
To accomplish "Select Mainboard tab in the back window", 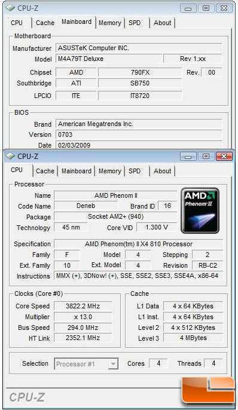I will tap(77, 22).
